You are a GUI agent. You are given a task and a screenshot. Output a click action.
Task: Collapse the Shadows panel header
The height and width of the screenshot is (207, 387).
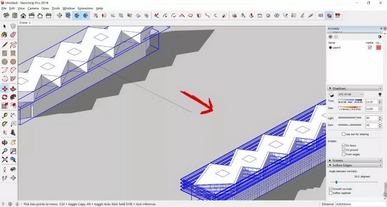point(339,88)
